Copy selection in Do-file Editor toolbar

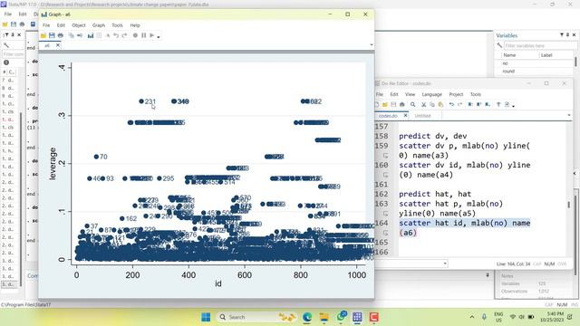coord(432,105)
